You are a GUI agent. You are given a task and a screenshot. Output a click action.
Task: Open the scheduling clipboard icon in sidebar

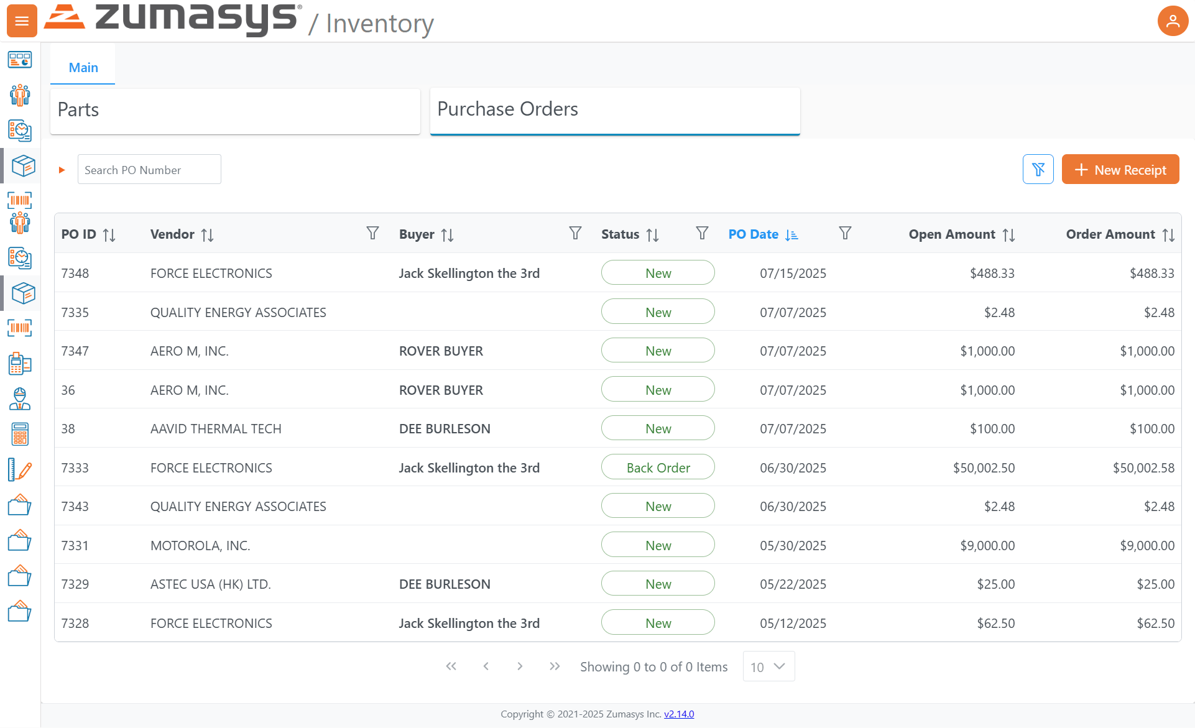(x=20, y=131)
